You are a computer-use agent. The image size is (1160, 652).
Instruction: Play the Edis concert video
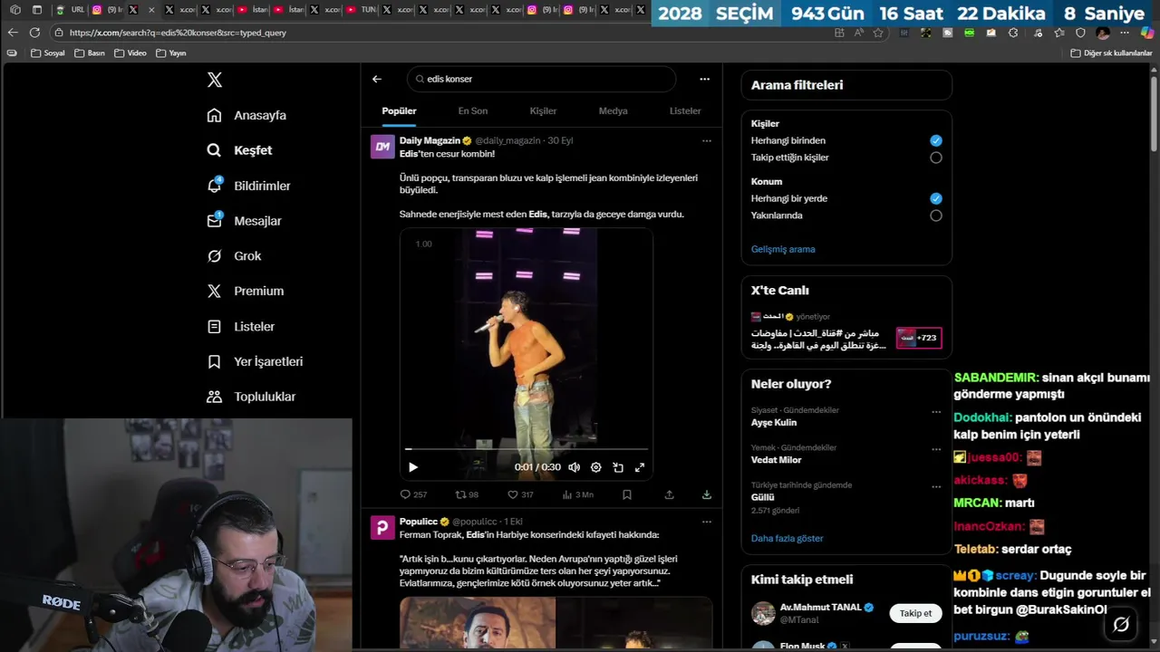pyautogui.click(x=413, y=467)
